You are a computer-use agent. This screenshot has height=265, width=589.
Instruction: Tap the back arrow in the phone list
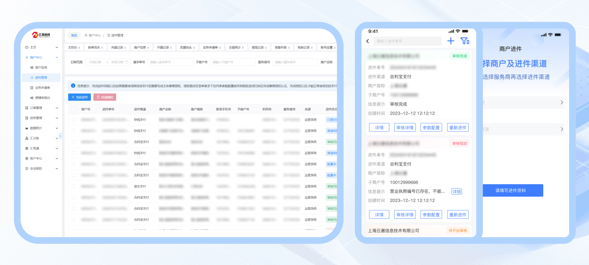367,41
